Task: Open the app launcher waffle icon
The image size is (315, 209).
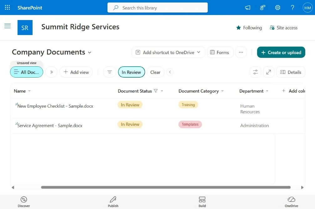Action: point(7,8)
